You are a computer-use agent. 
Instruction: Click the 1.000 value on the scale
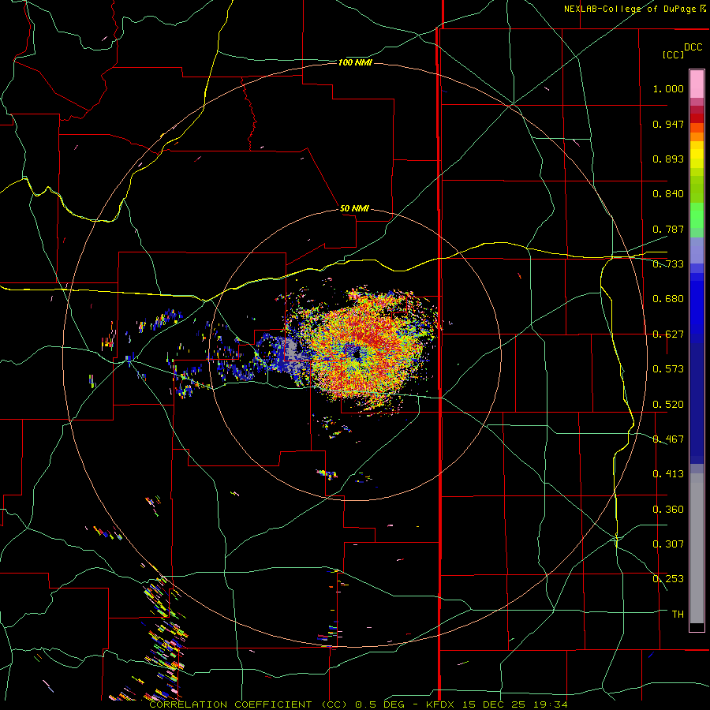(x=668, y=88)
